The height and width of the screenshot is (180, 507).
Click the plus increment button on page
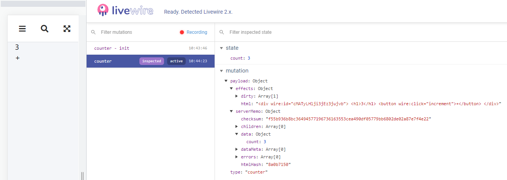click(17, 58)
